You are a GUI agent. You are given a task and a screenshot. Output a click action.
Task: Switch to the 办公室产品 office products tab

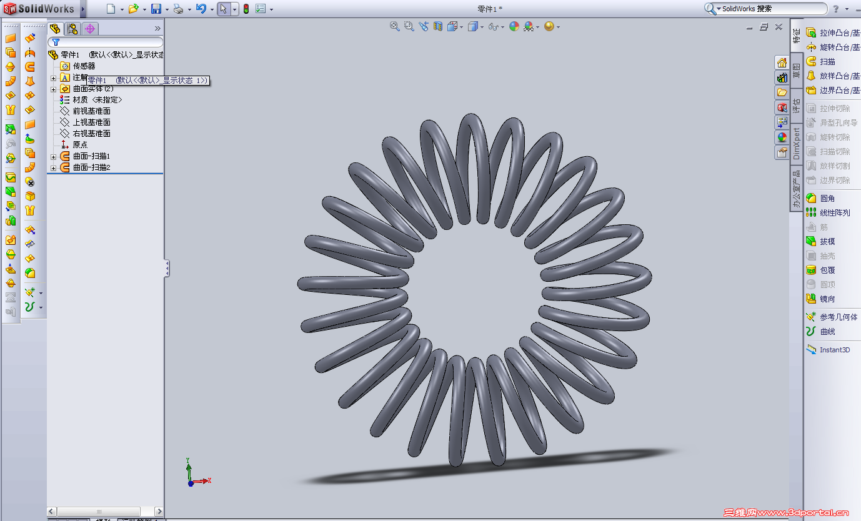tap(797, 189)
